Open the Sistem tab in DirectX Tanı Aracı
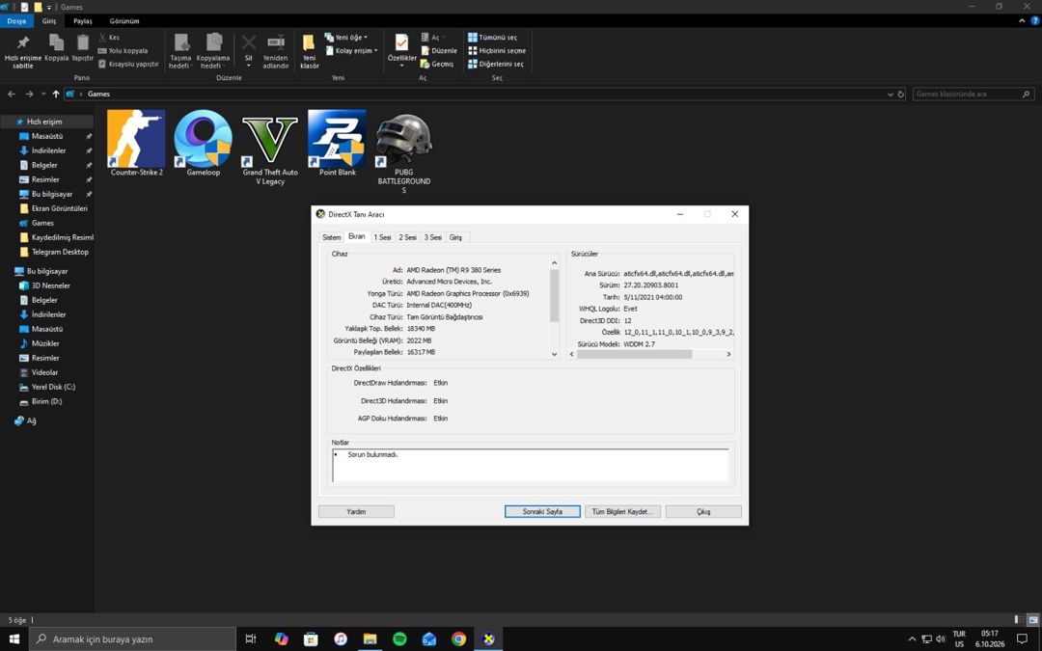 coord(331,237)
